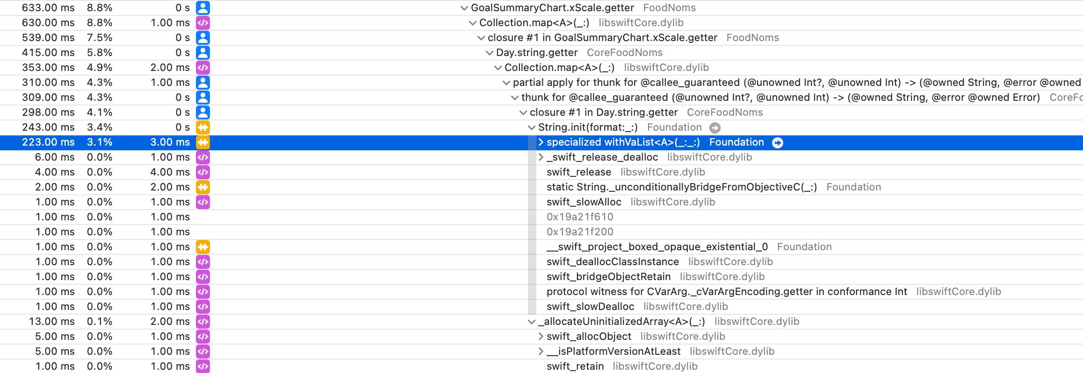Screen dimensions: 1083x373
Task: Click library icon on __isPlatformVersionAtLeast row
Action: [203, 352]
